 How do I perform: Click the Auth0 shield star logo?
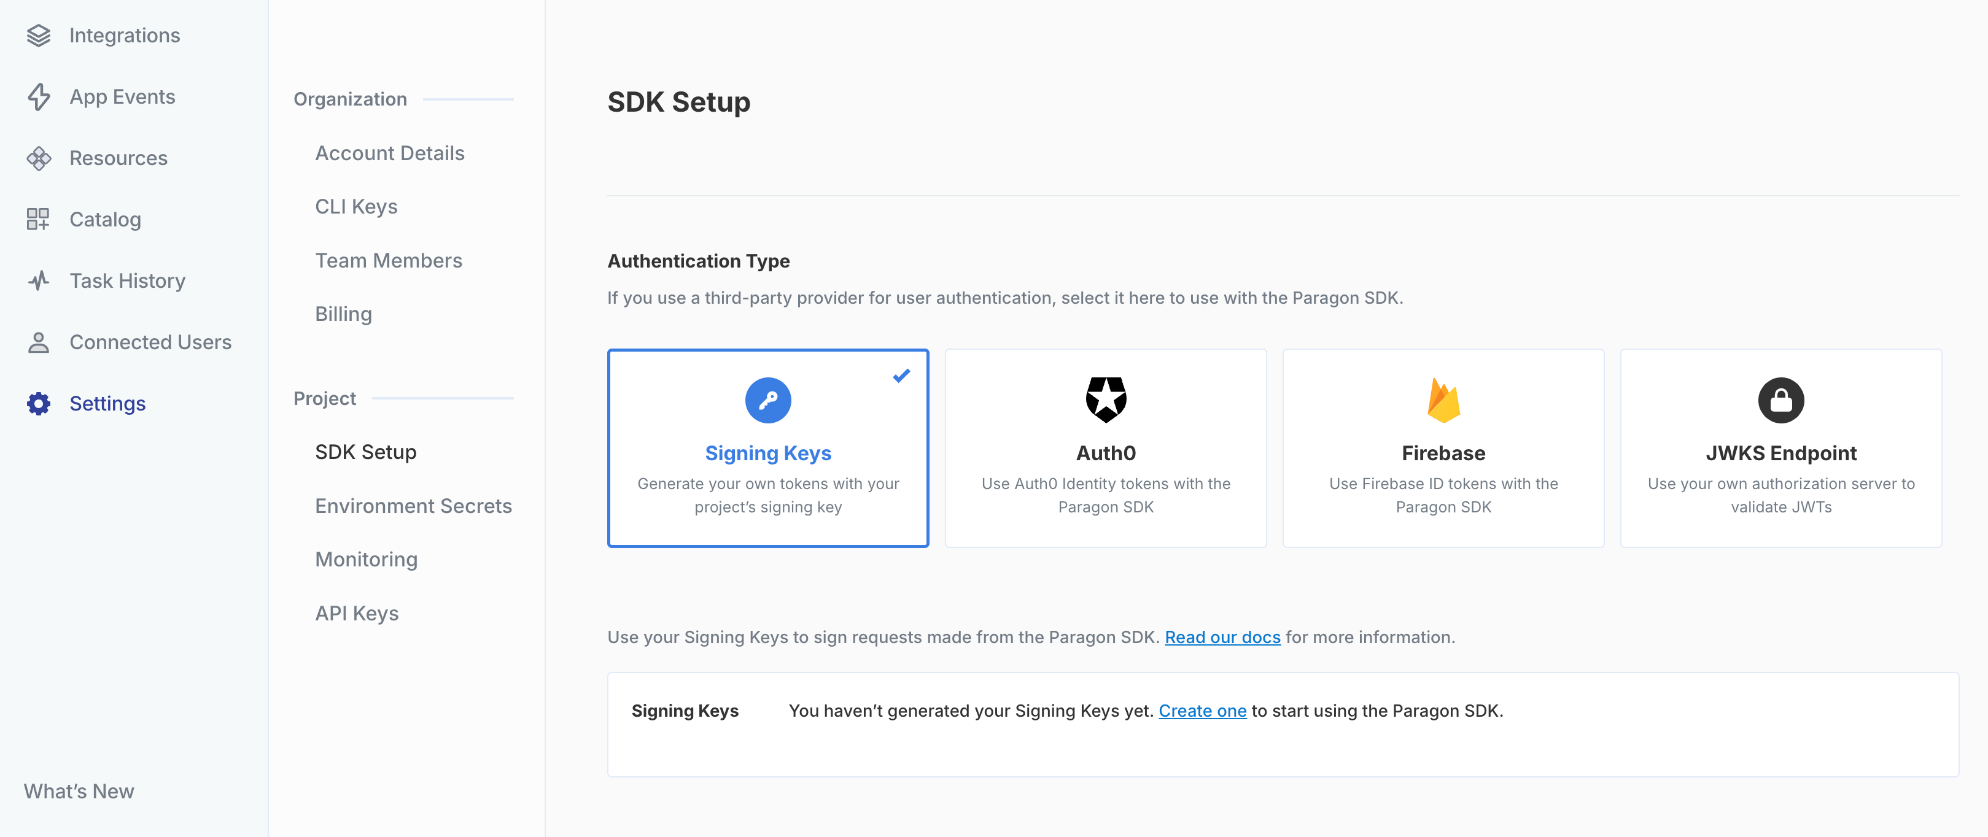pos(1106,399)
